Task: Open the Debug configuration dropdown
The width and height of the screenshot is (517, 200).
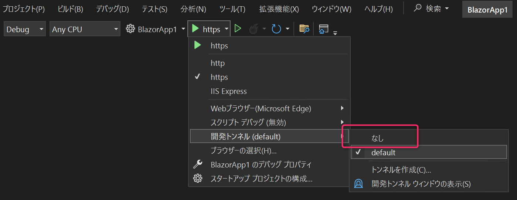Action: point(25,29)
